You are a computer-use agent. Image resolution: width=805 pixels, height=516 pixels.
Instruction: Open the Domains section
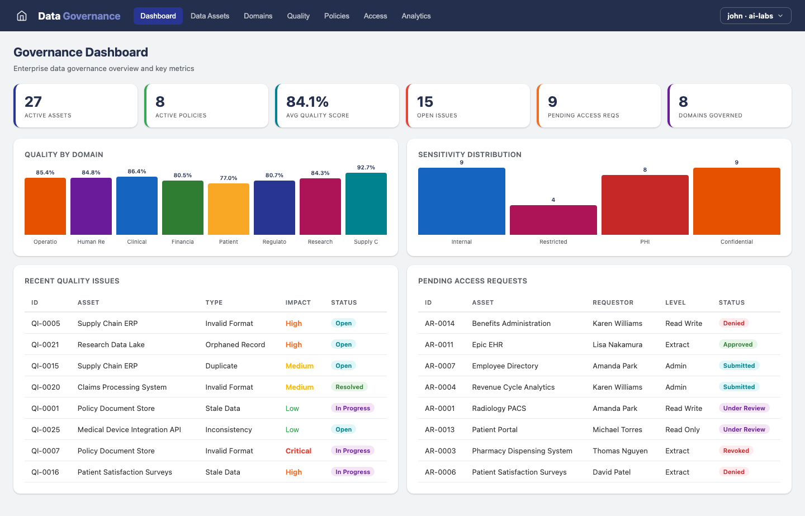[258, 16]
